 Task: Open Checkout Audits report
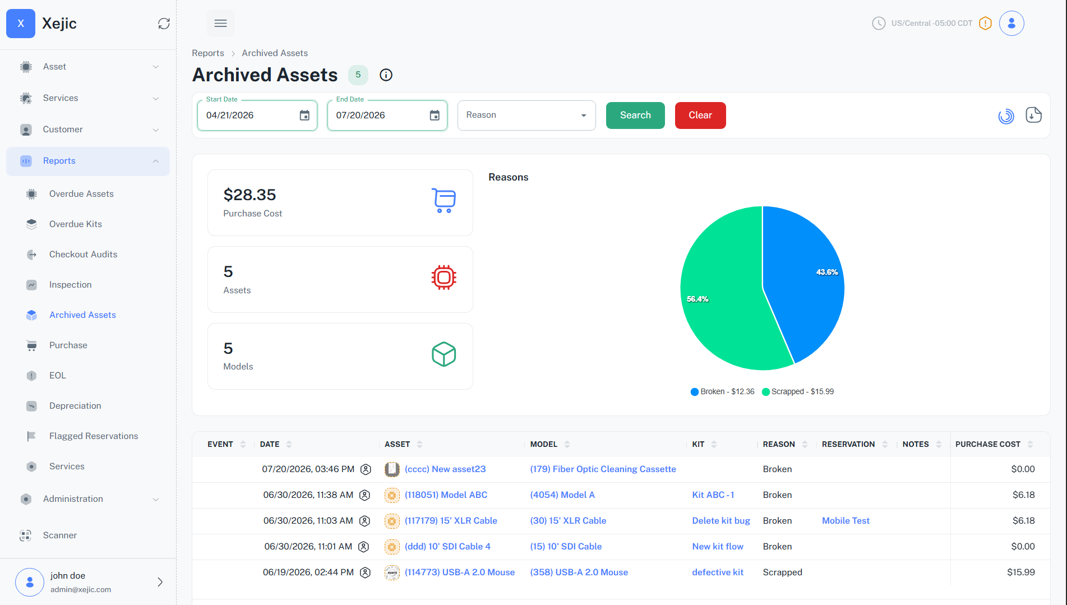pos(83,255)
